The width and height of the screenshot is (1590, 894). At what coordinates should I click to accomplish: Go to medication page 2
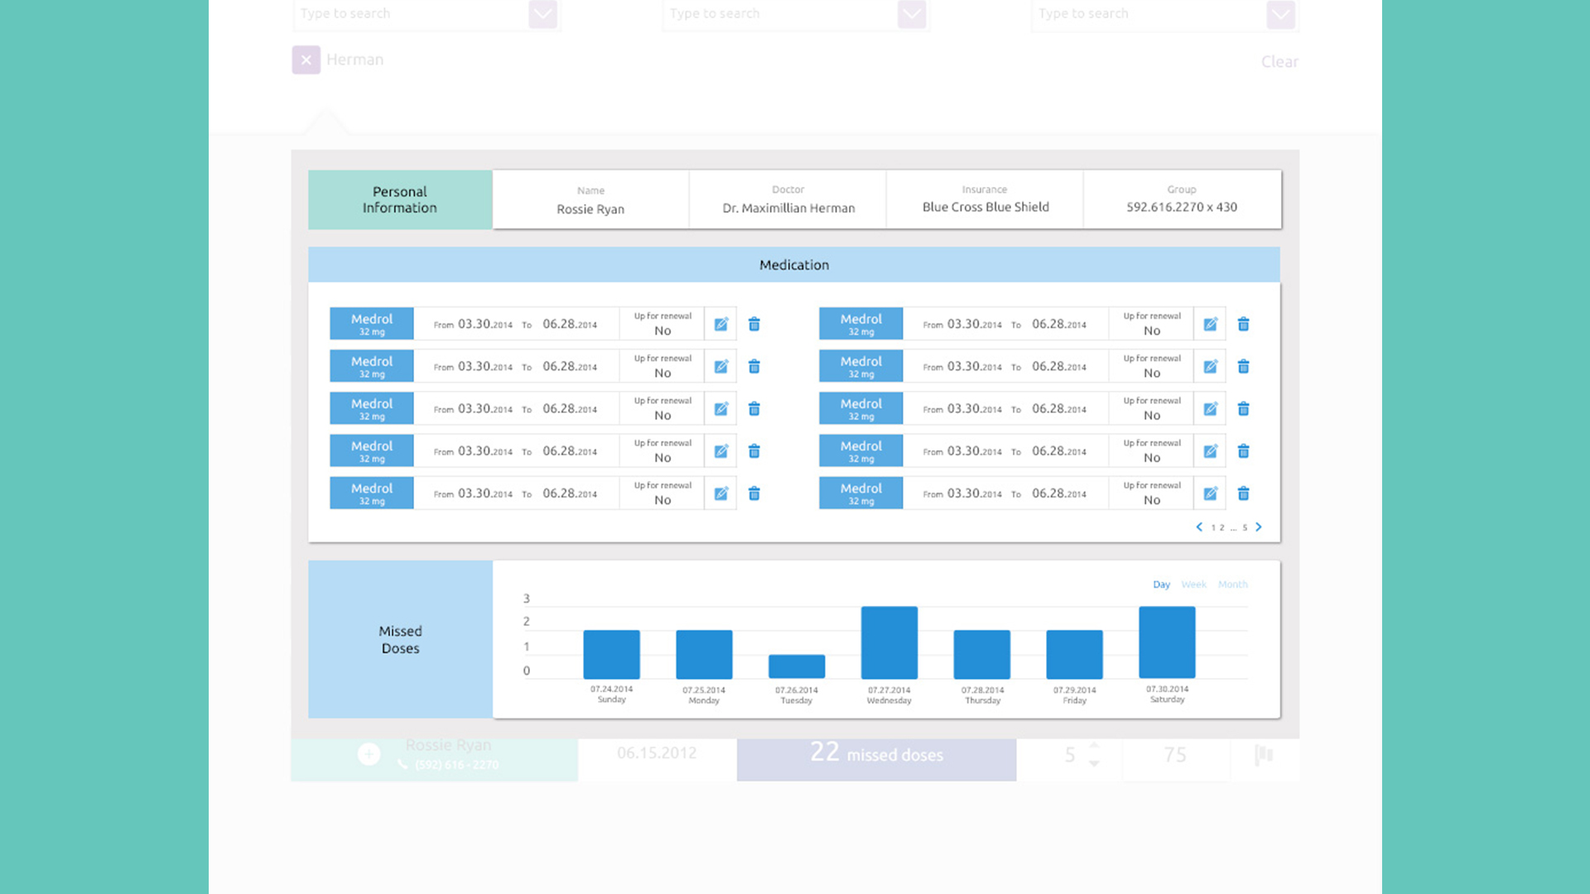(x=1222, y=528)
